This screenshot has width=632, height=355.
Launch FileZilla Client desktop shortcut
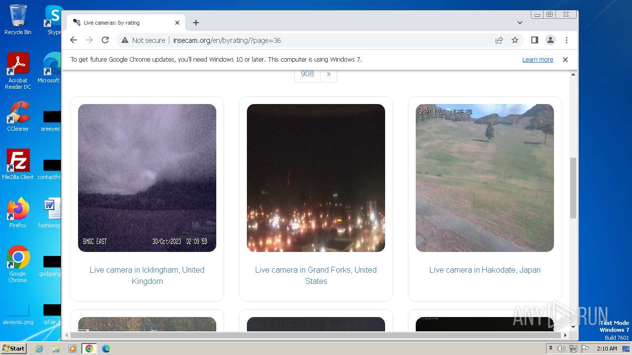point(18,165)
